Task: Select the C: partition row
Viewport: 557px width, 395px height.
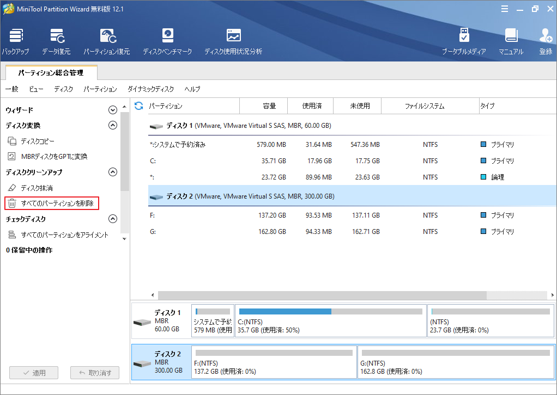Action: click(352, 161)
